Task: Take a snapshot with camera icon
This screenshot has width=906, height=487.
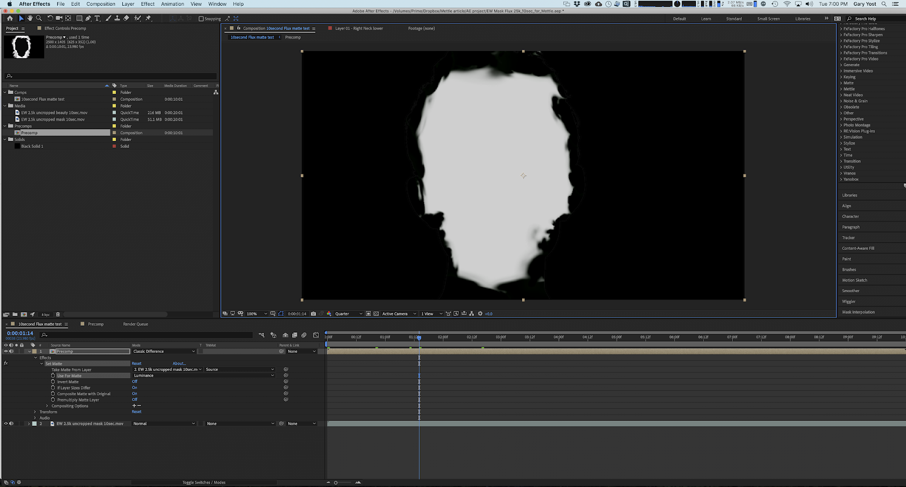Action: (x=313, y=314)
